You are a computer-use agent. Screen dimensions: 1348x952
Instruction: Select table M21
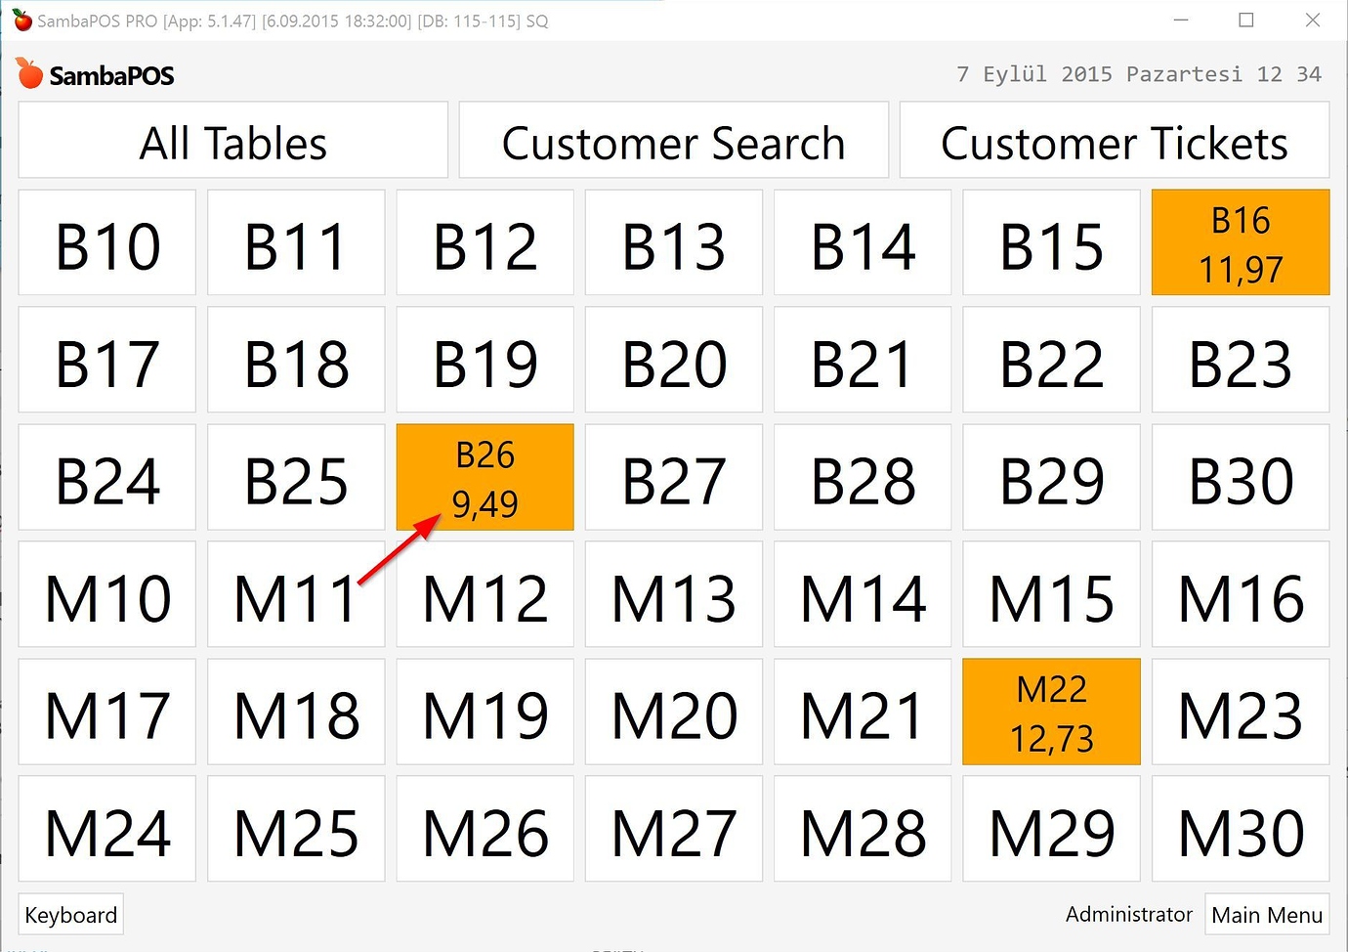pyautogui.click(x=863, y=712)
